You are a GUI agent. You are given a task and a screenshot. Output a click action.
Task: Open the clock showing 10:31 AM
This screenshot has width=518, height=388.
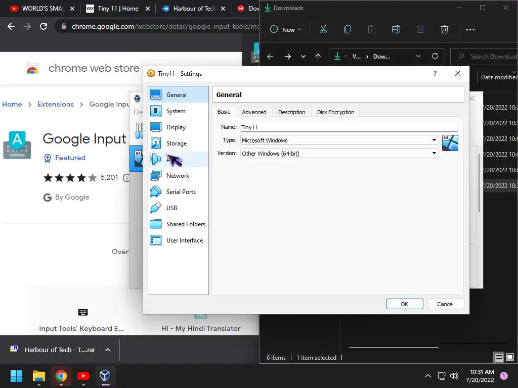[480, 376]
